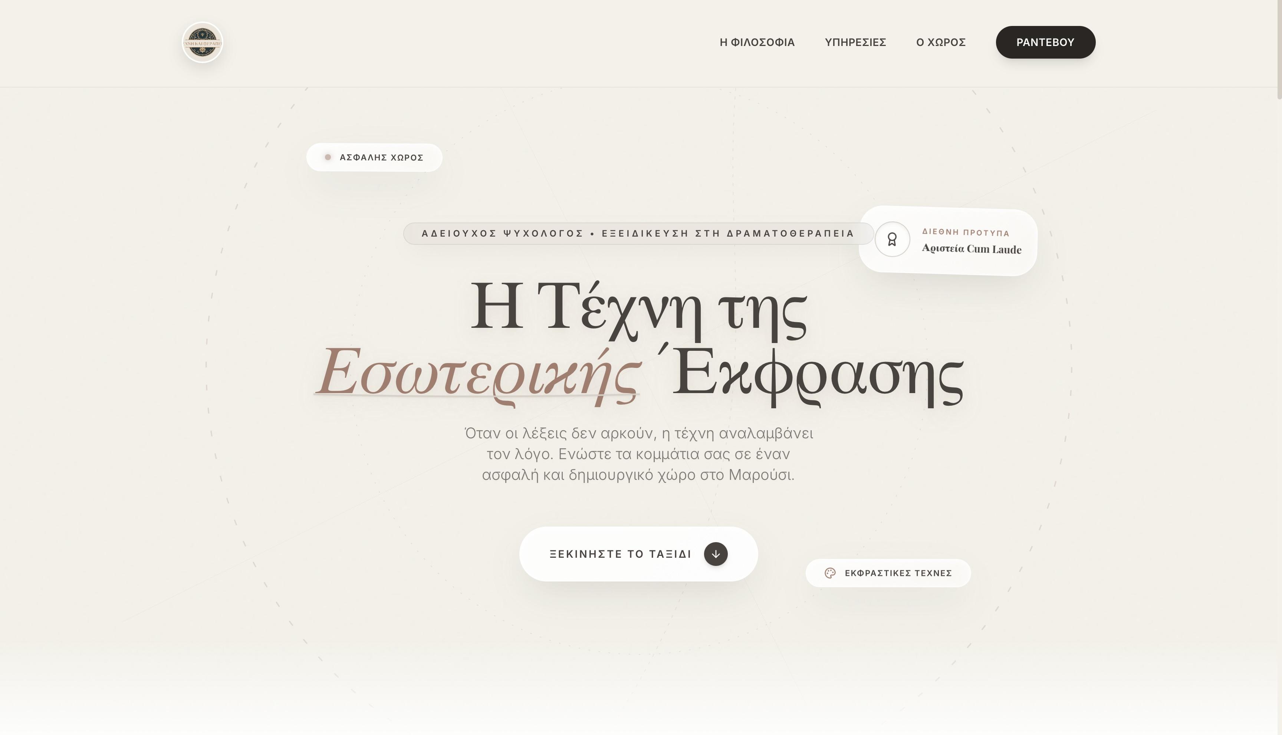
Task: Click the ΞΕΚΙΝΗΣΤΕ ΤΟ ΤΑΞΙΔΙ button
Action: (638, 554)
